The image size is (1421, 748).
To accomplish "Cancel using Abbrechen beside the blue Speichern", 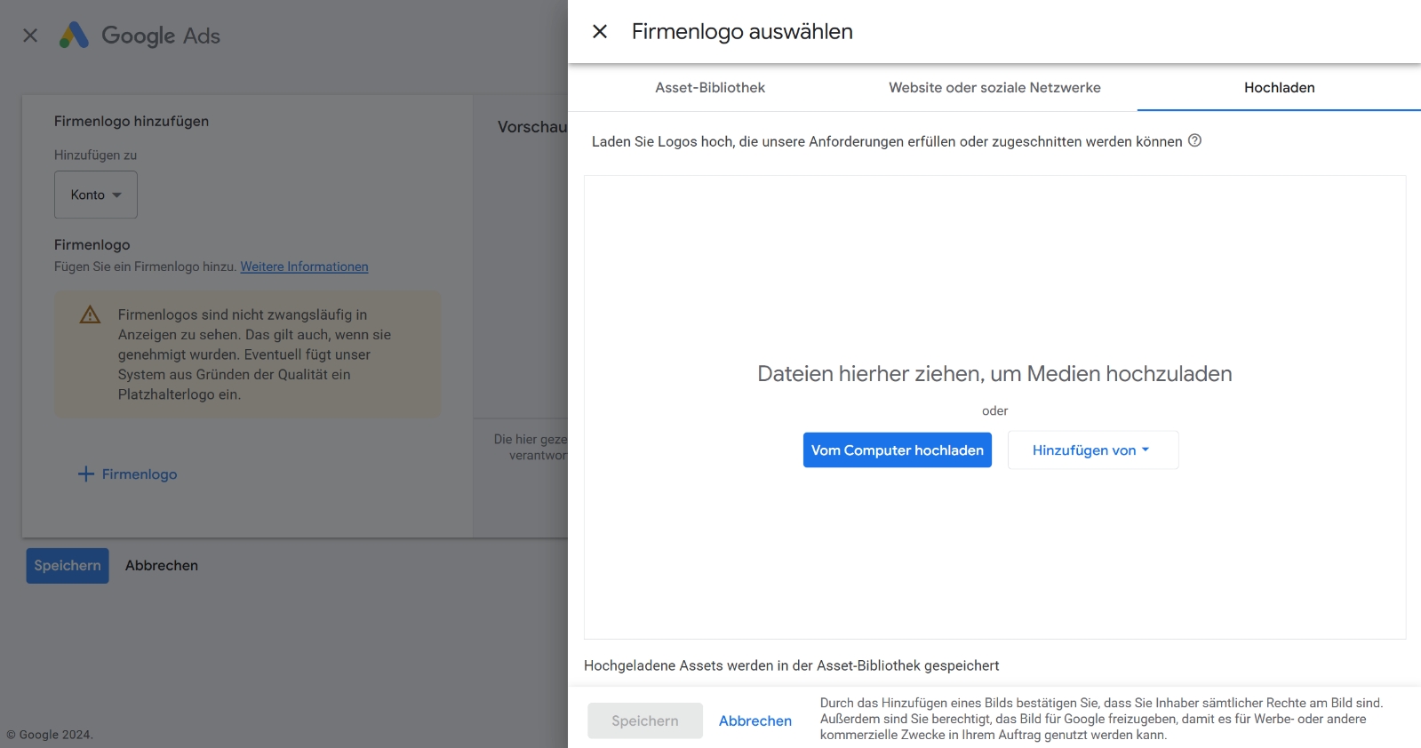I will coord(162,566).
